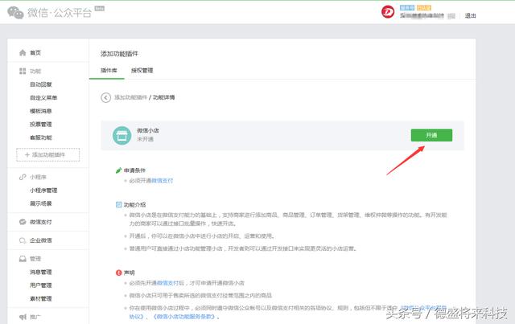Click the 推广 megaphone icon
515x324 pixels.
[22, 317]
